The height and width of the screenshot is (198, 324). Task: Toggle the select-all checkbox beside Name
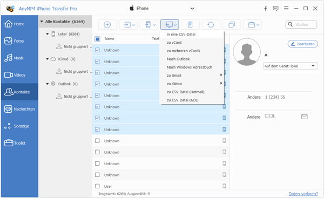(97, 39)
